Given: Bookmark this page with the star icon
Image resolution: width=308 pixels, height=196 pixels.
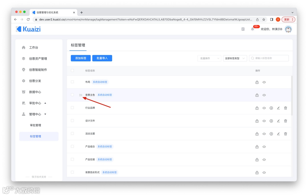Looking at the screenshot, I should pyautogui.click(x=264, y=19).
